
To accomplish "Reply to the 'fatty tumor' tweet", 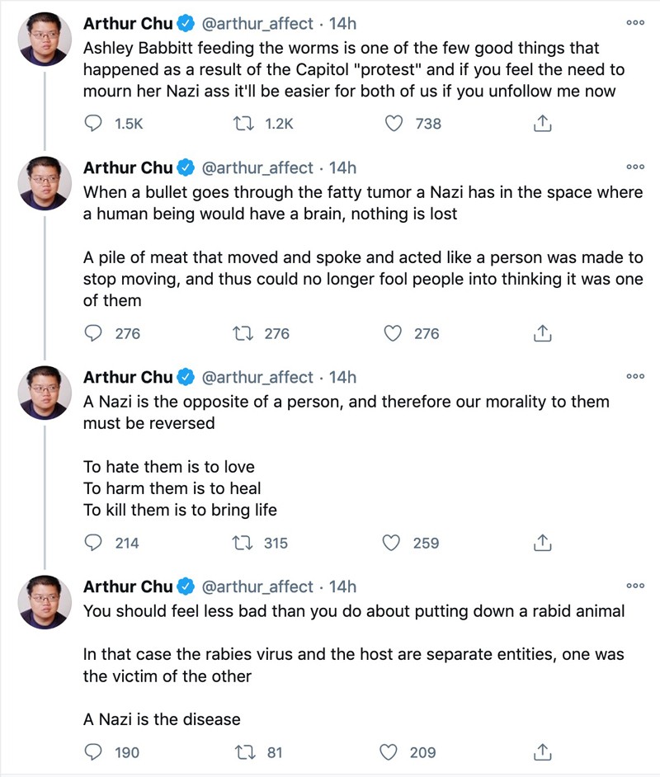I will 93,333.
